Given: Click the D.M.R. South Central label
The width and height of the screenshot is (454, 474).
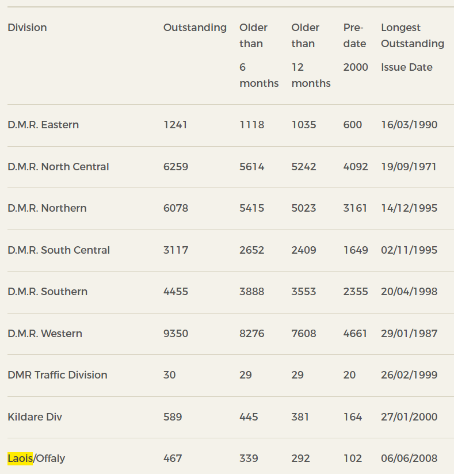Looking at the screenshot, I should pyautogui.click(x=59, y=250).
